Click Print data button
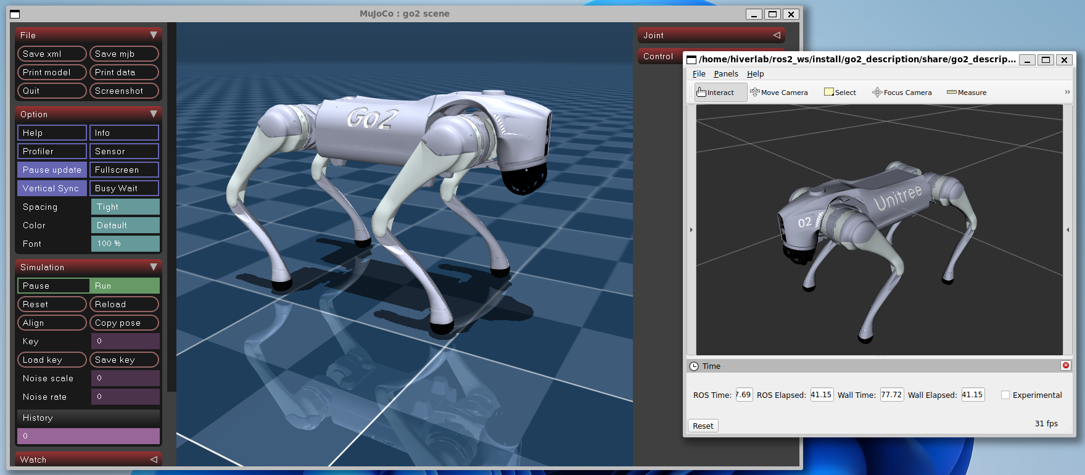This screenshot has width=1085, height=475. tap(124, 72)
